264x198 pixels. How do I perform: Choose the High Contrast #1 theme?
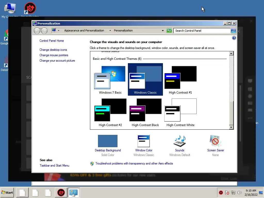coord(180,80)
